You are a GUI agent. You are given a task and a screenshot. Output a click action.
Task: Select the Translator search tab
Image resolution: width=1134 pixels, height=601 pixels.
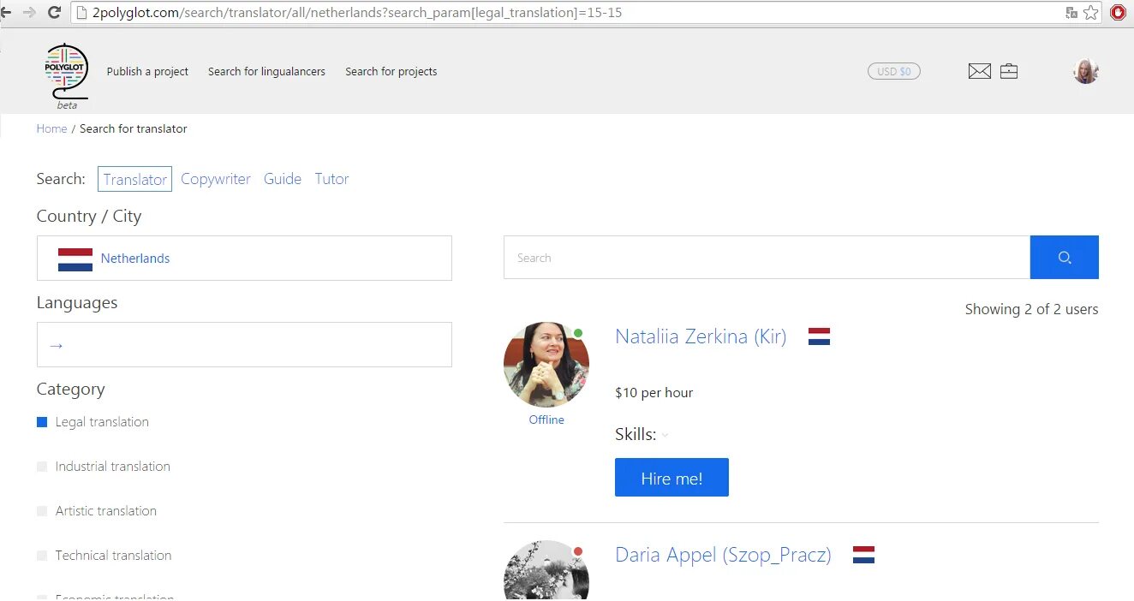point(134,179)
